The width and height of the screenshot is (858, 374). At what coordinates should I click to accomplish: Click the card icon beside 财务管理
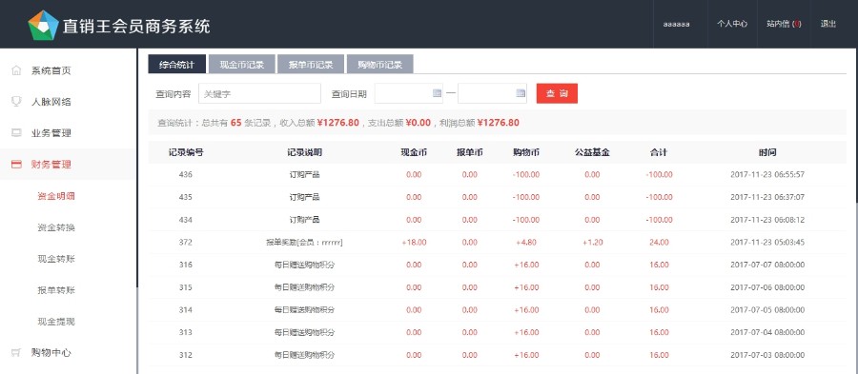(16, 164)
